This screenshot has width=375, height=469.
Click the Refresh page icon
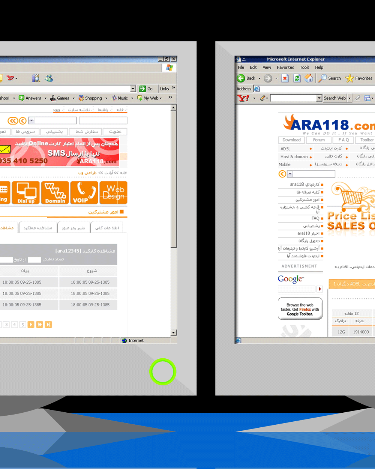pos(297,78)
